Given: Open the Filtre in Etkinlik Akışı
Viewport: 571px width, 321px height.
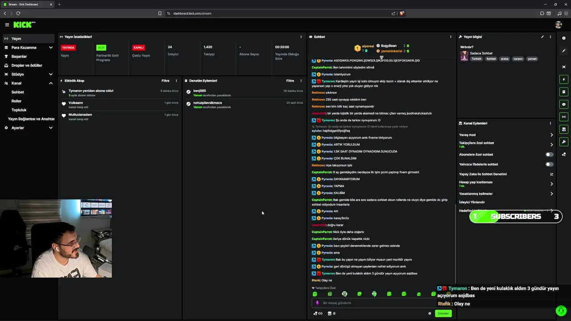Looking at the screenshot, I should coord(165,81).
